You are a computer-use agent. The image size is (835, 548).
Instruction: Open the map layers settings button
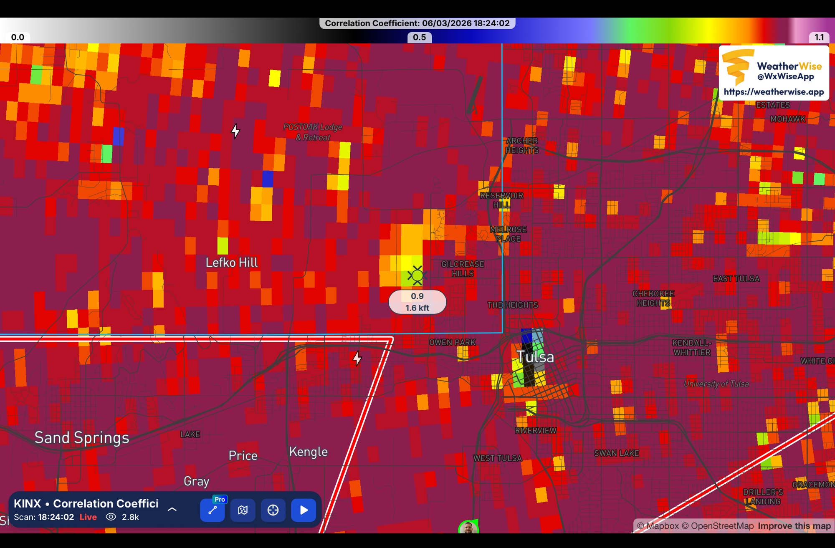[x=243, y=510]
